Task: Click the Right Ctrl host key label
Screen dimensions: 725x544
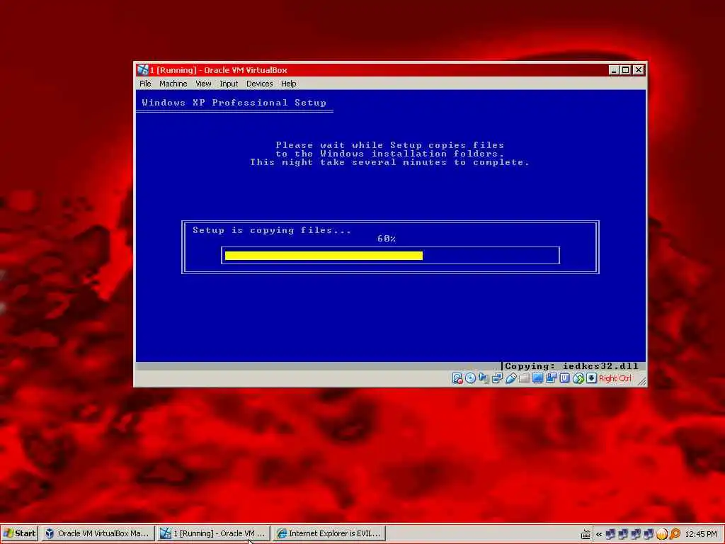Action: click(x=615, y=378)
